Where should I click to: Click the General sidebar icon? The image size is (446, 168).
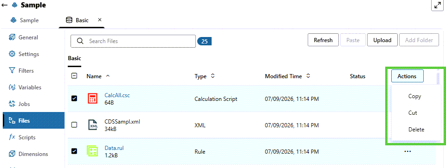click(12, 37)
